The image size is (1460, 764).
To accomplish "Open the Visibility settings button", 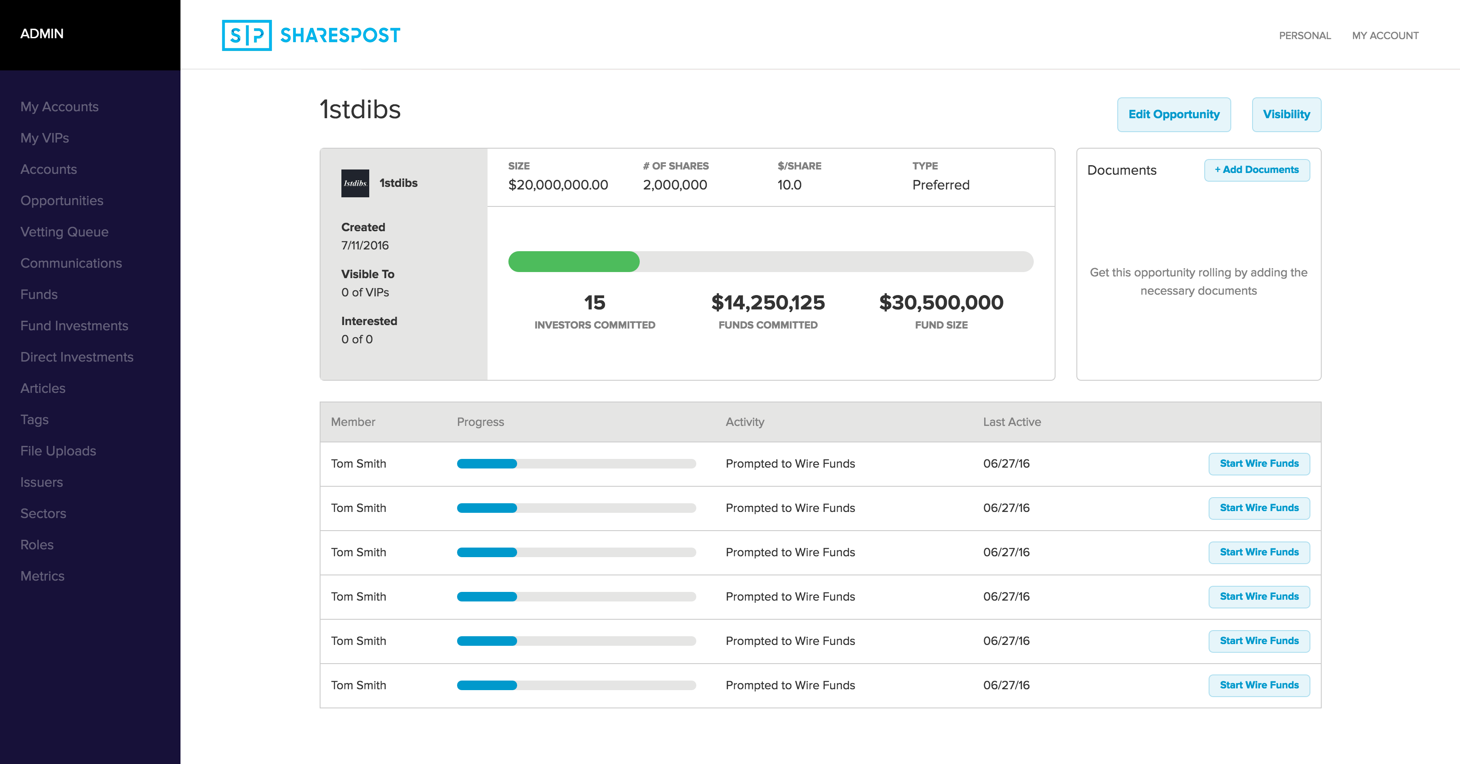I will pos(1286,114).
